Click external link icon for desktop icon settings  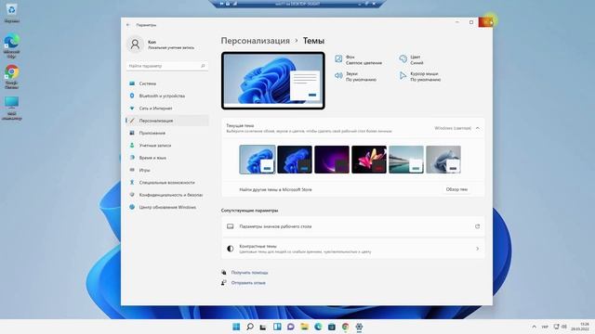(477, 226)
